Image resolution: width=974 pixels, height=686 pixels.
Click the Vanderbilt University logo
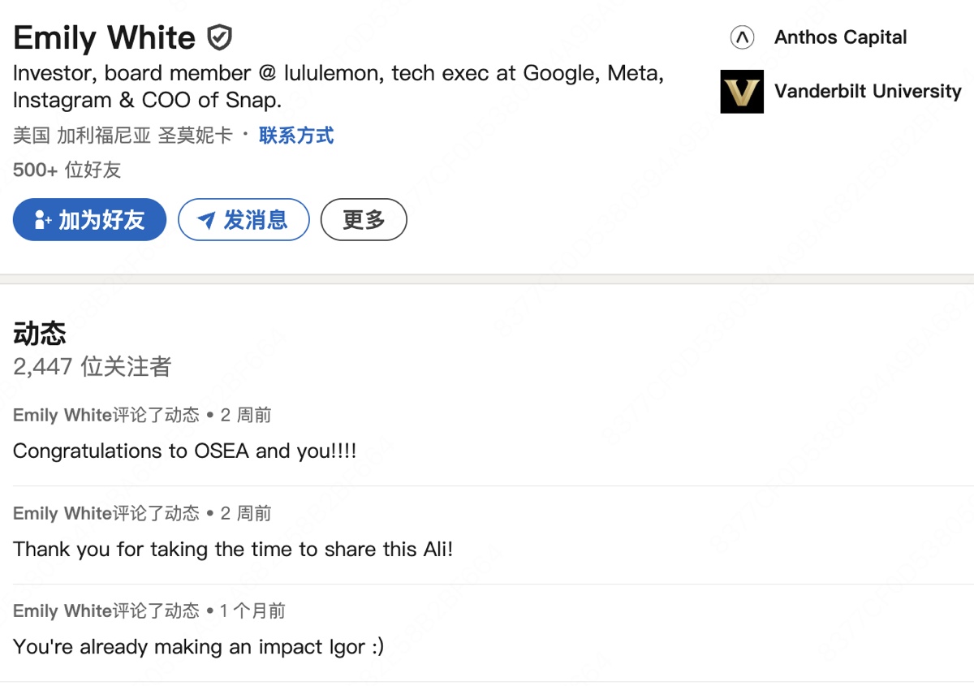tap(742, 91)
